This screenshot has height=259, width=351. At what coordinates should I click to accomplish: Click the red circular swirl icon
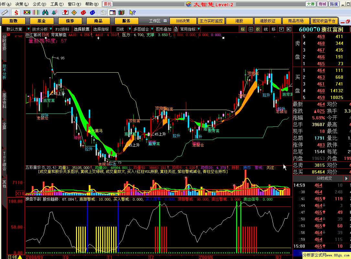point(83,13)
